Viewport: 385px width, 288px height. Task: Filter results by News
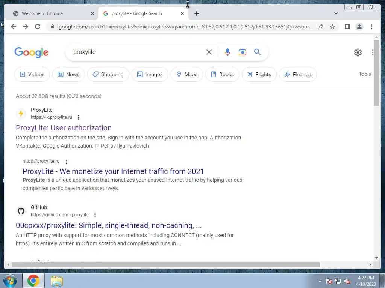[x=68, y=74]
